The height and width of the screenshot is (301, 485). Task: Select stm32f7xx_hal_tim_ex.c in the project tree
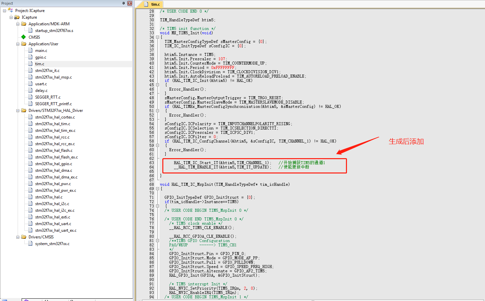click(55, 131)
